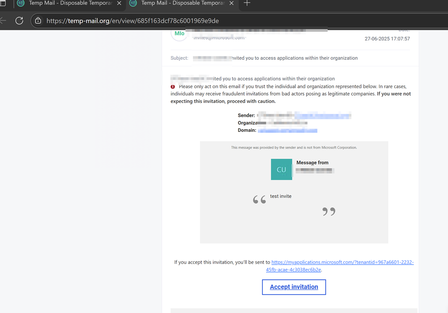Image resolution: width=448 pixels, height=313 pixels.
Task: Close the left Temp Mail tab
Action: (x=119, y=3)
